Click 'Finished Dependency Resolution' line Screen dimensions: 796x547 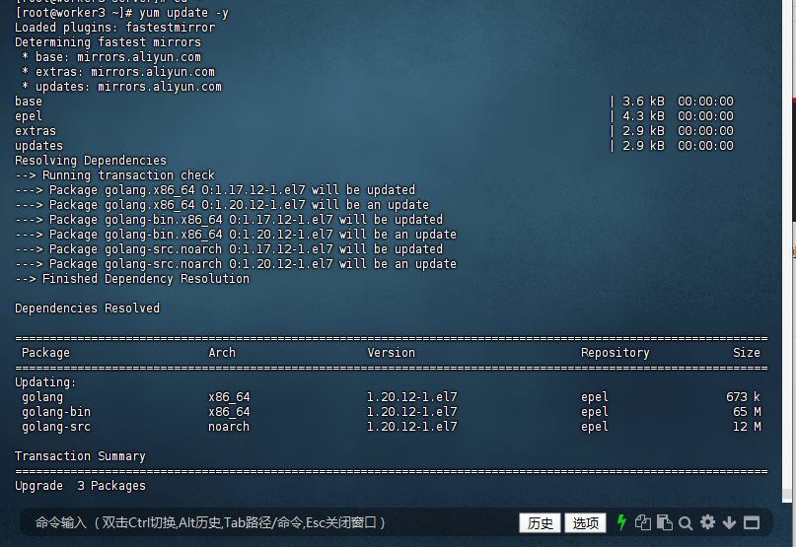coord(132,279)
